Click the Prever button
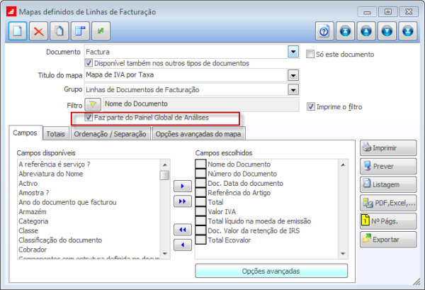The image size is (425, 290). (x=388, y=166)
